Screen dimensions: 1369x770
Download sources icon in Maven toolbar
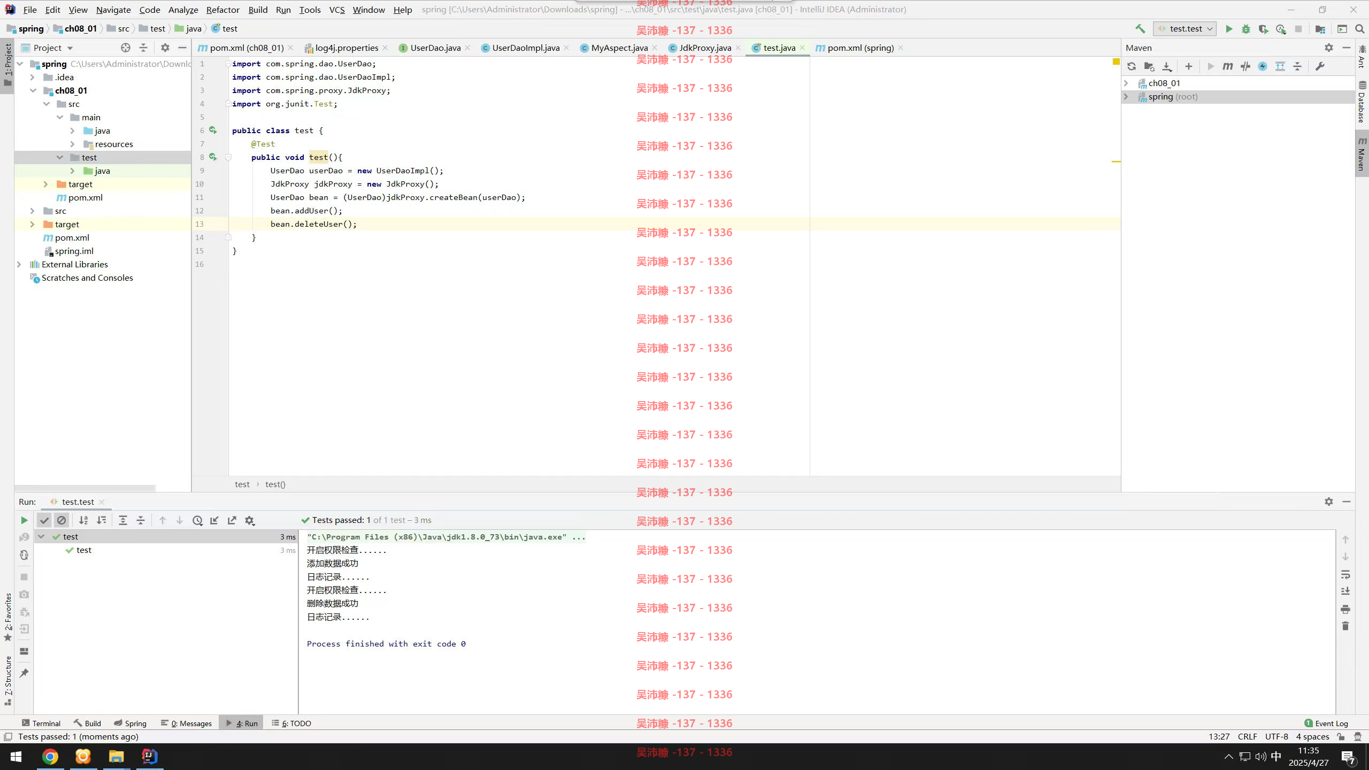pos(1167,66)
